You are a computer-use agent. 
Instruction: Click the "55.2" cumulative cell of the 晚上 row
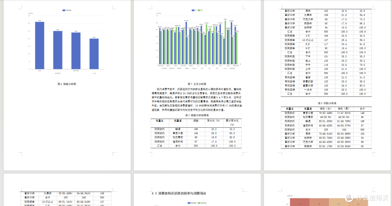(x=362, y=61)
